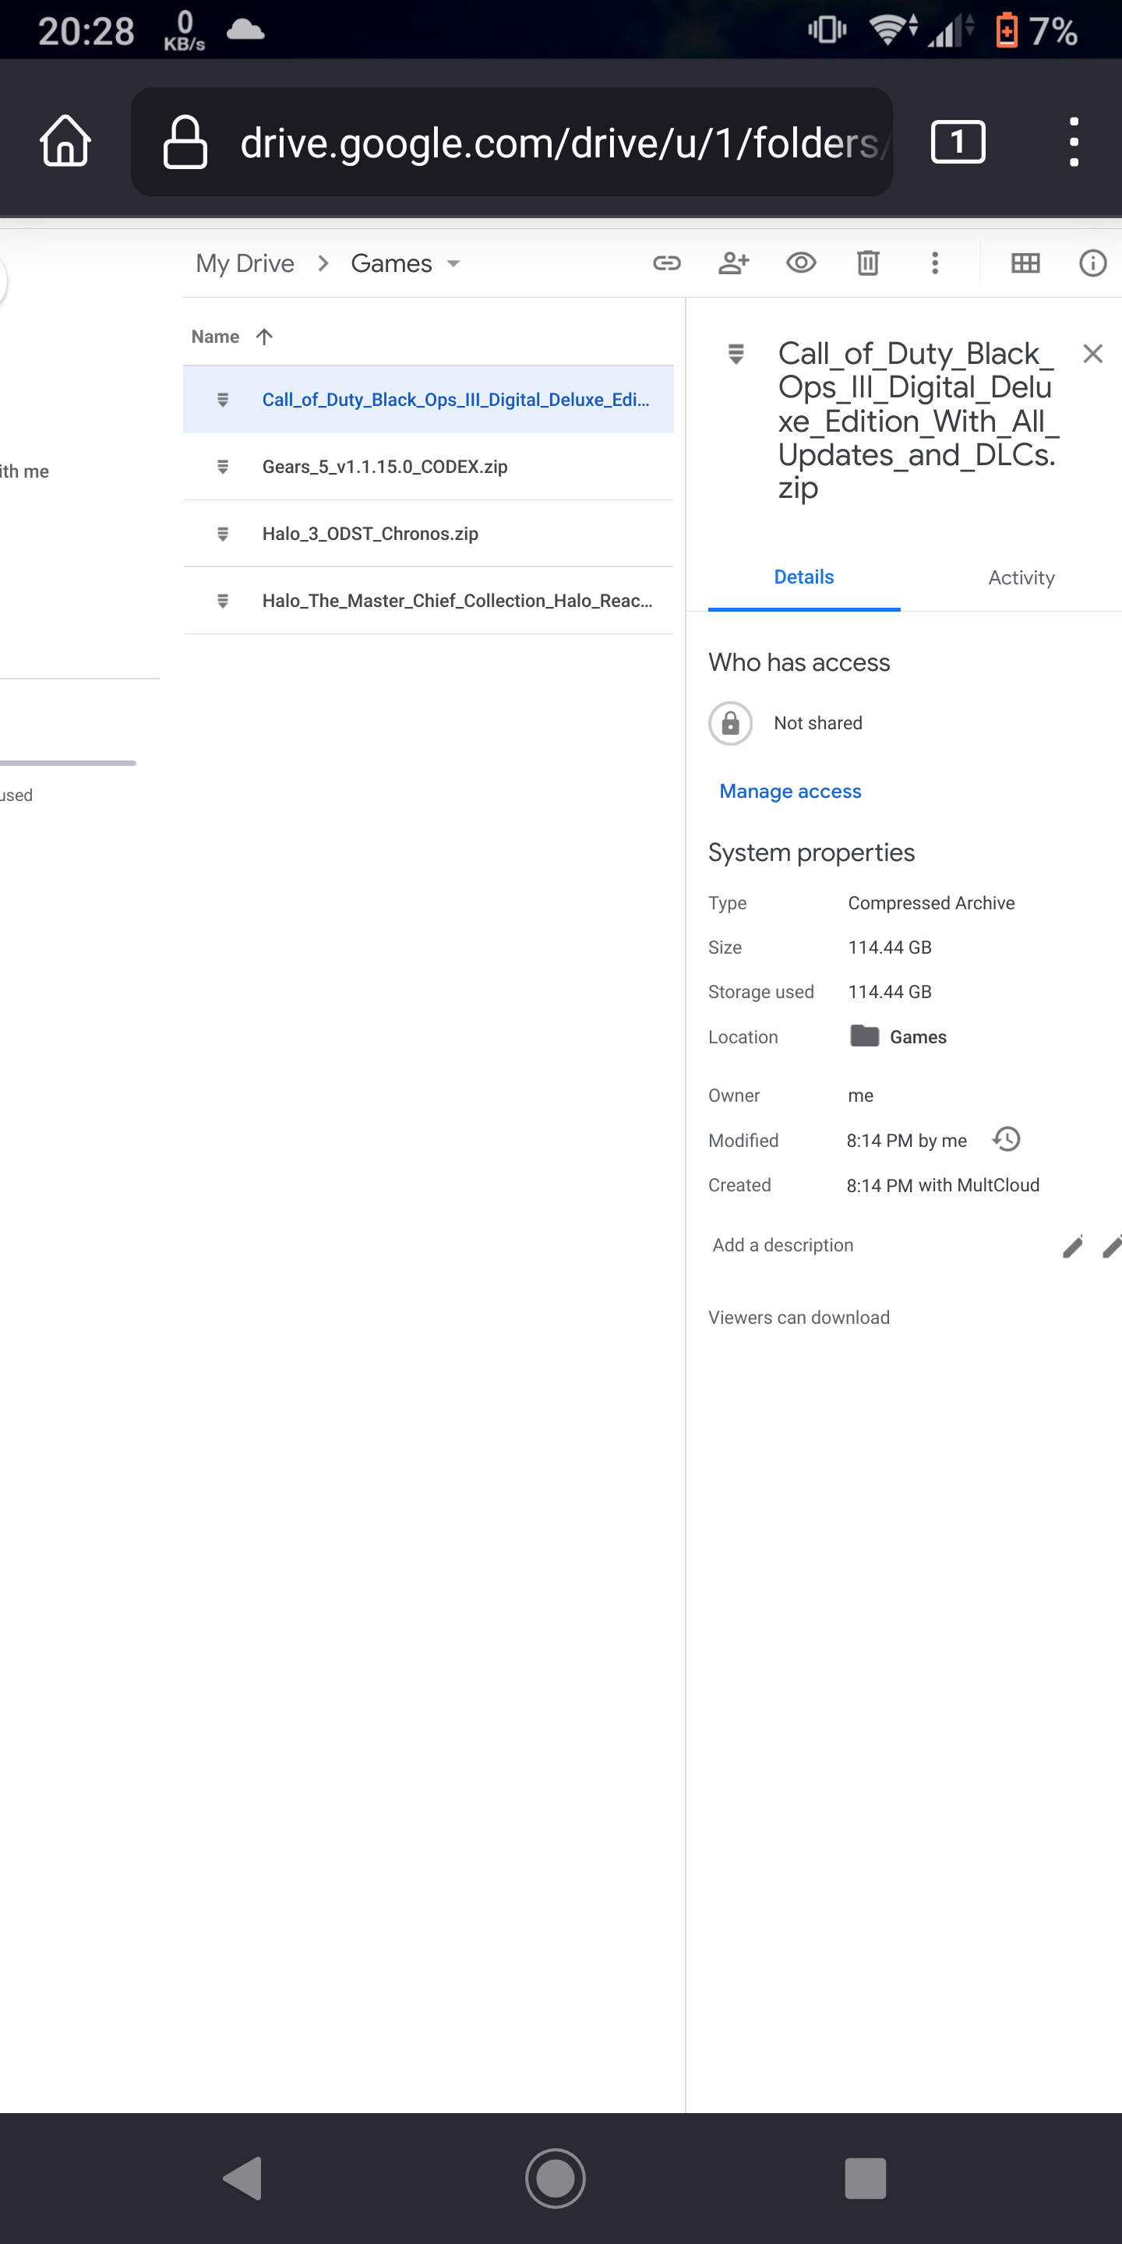
Task: Click archive icon beside Halo_The_Master_Chief file
Action: 223,600
